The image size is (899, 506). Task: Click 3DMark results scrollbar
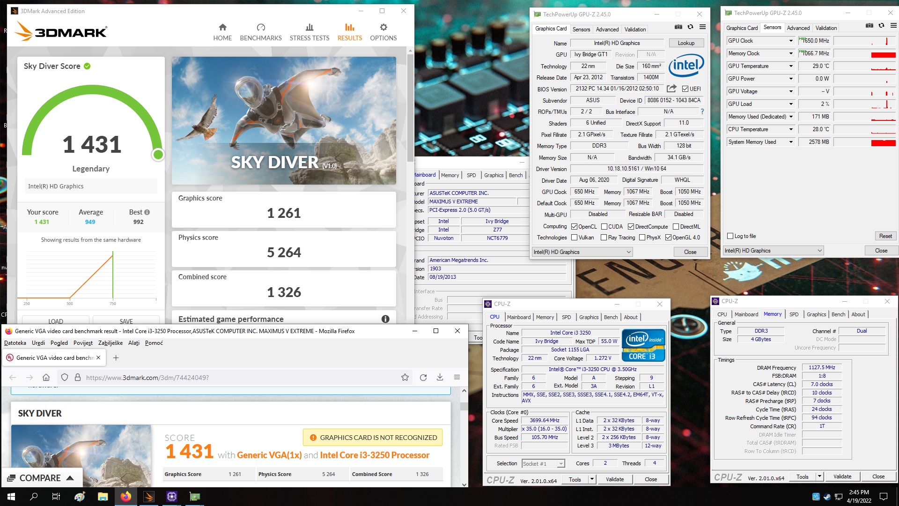point(410,108)
